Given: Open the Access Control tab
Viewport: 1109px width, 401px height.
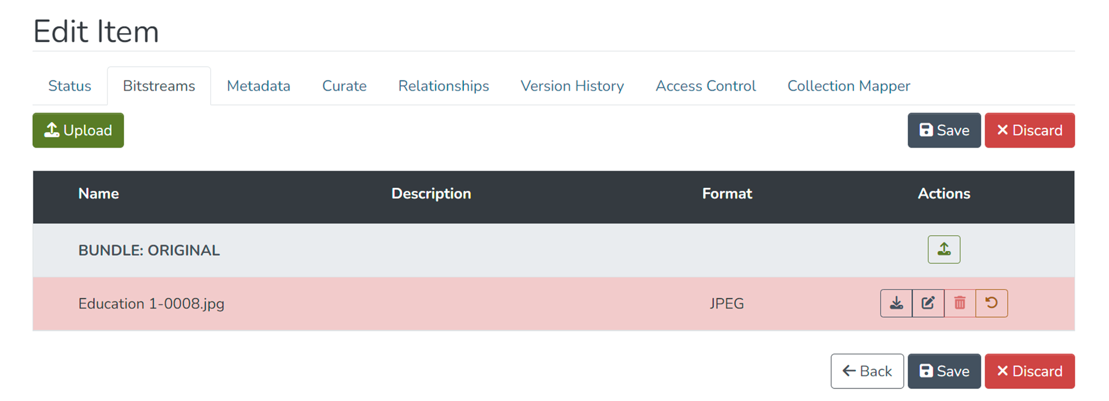Looking at the screenshot, I should pyautogui.click(x=706, y=86).
